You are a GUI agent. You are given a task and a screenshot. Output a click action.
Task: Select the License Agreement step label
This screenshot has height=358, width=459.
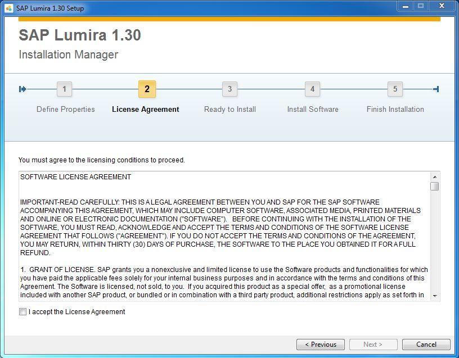pyautogui.click(x=146, y=110)
